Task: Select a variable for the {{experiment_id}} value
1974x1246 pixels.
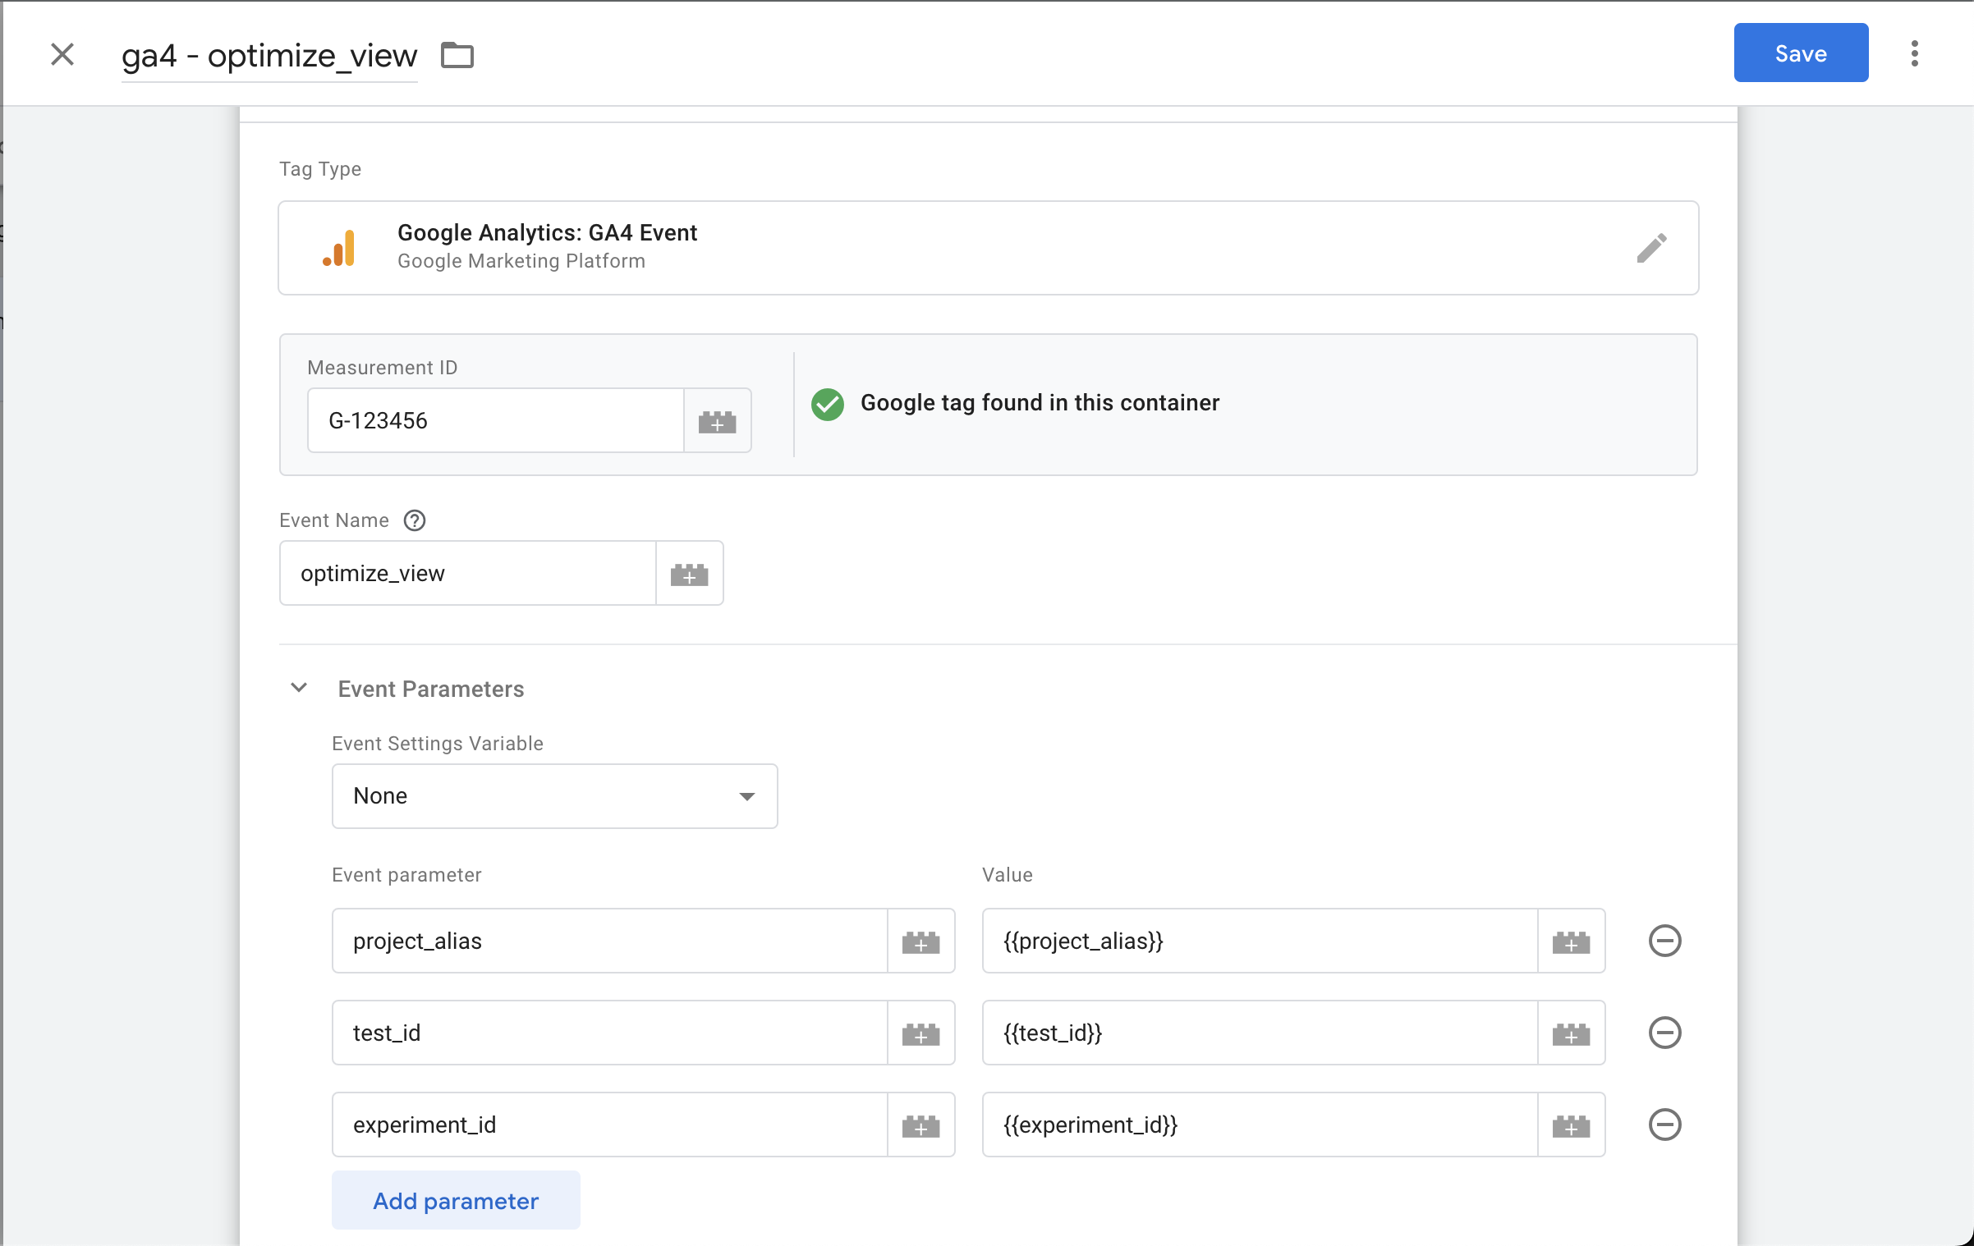Action: 1571,1125
